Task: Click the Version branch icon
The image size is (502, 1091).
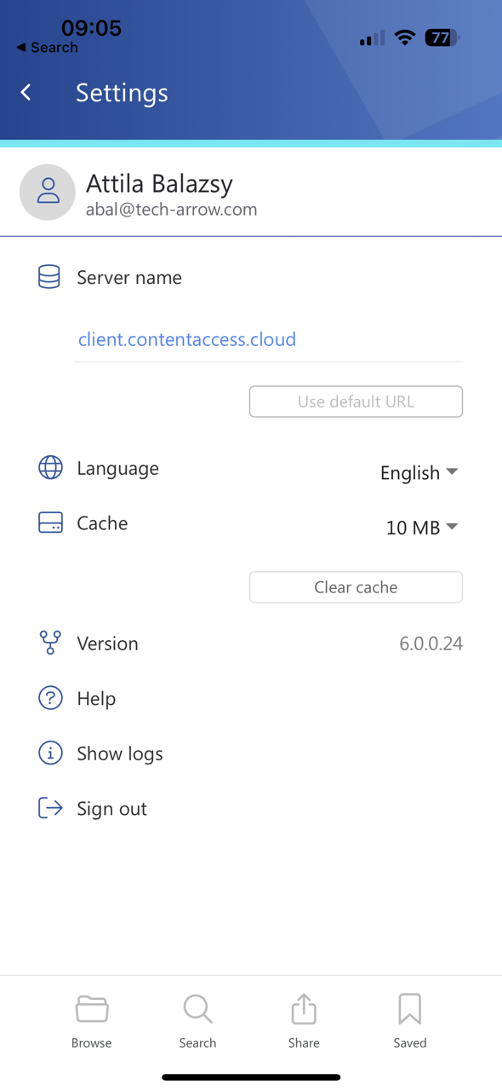Action: [50, 643]
